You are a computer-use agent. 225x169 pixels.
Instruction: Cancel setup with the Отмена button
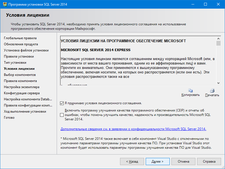[183, 161]
